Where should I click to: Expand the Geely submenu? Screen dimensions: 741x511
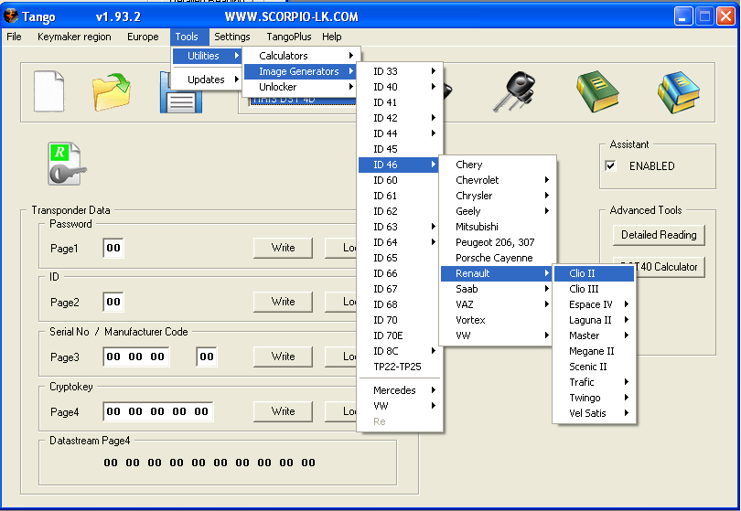(x=497, y=211)
